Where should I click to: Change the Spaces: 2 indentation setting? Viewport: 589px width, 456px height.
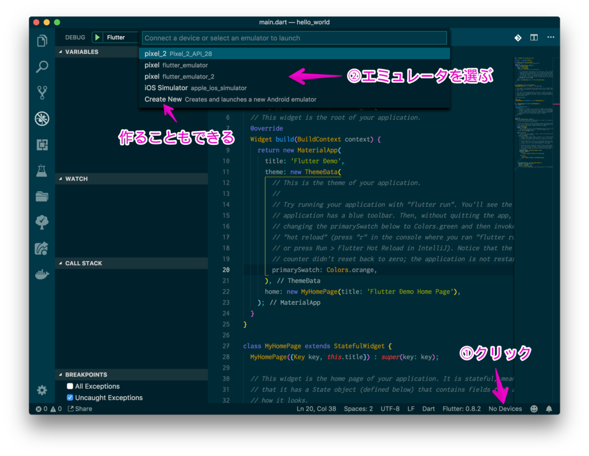358,409
